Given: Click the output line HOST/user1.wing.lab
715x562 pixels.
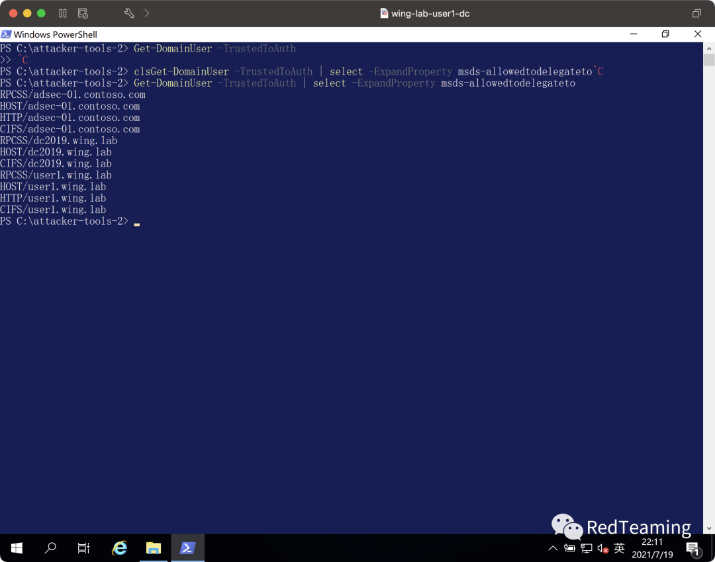Looking at the screenshot, I should point(53,186).
